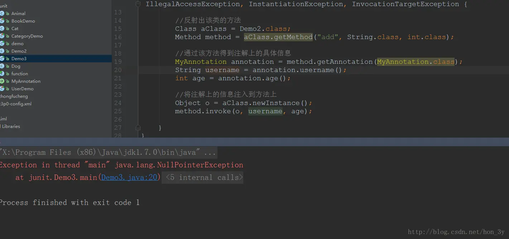
Task: Click the runnable class icon beside demo
Action: (x=2, y=43)
